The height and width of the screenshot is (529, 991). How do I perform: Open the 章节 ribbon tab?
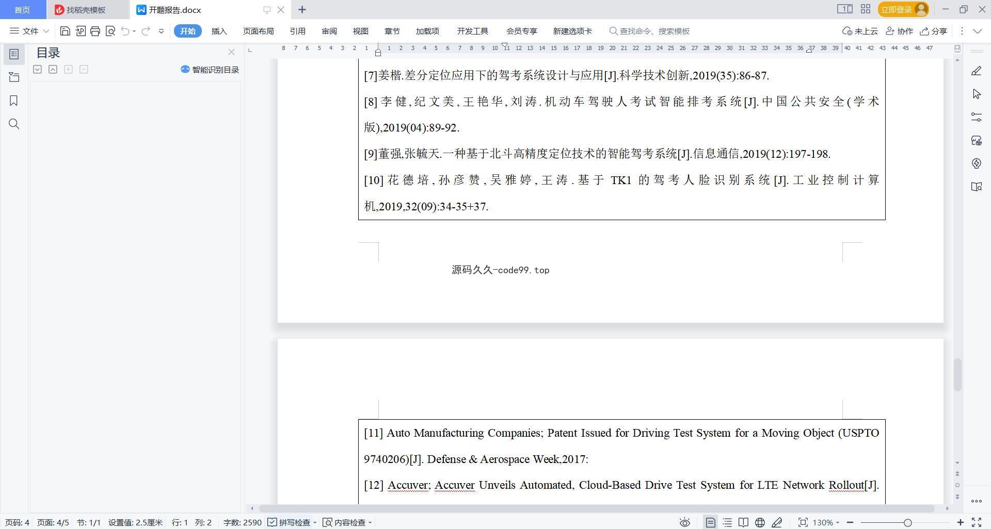pyautogui.click(x=392, y=31)
